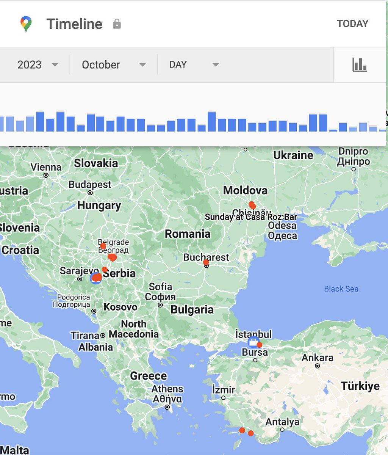Click the Google Maps pin logo
388x455 pixels.
pos(26,24)
